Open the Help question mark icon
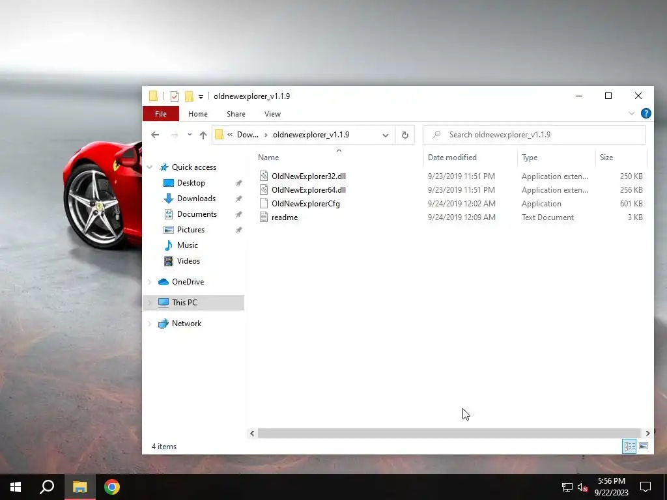 click(646, 113)
